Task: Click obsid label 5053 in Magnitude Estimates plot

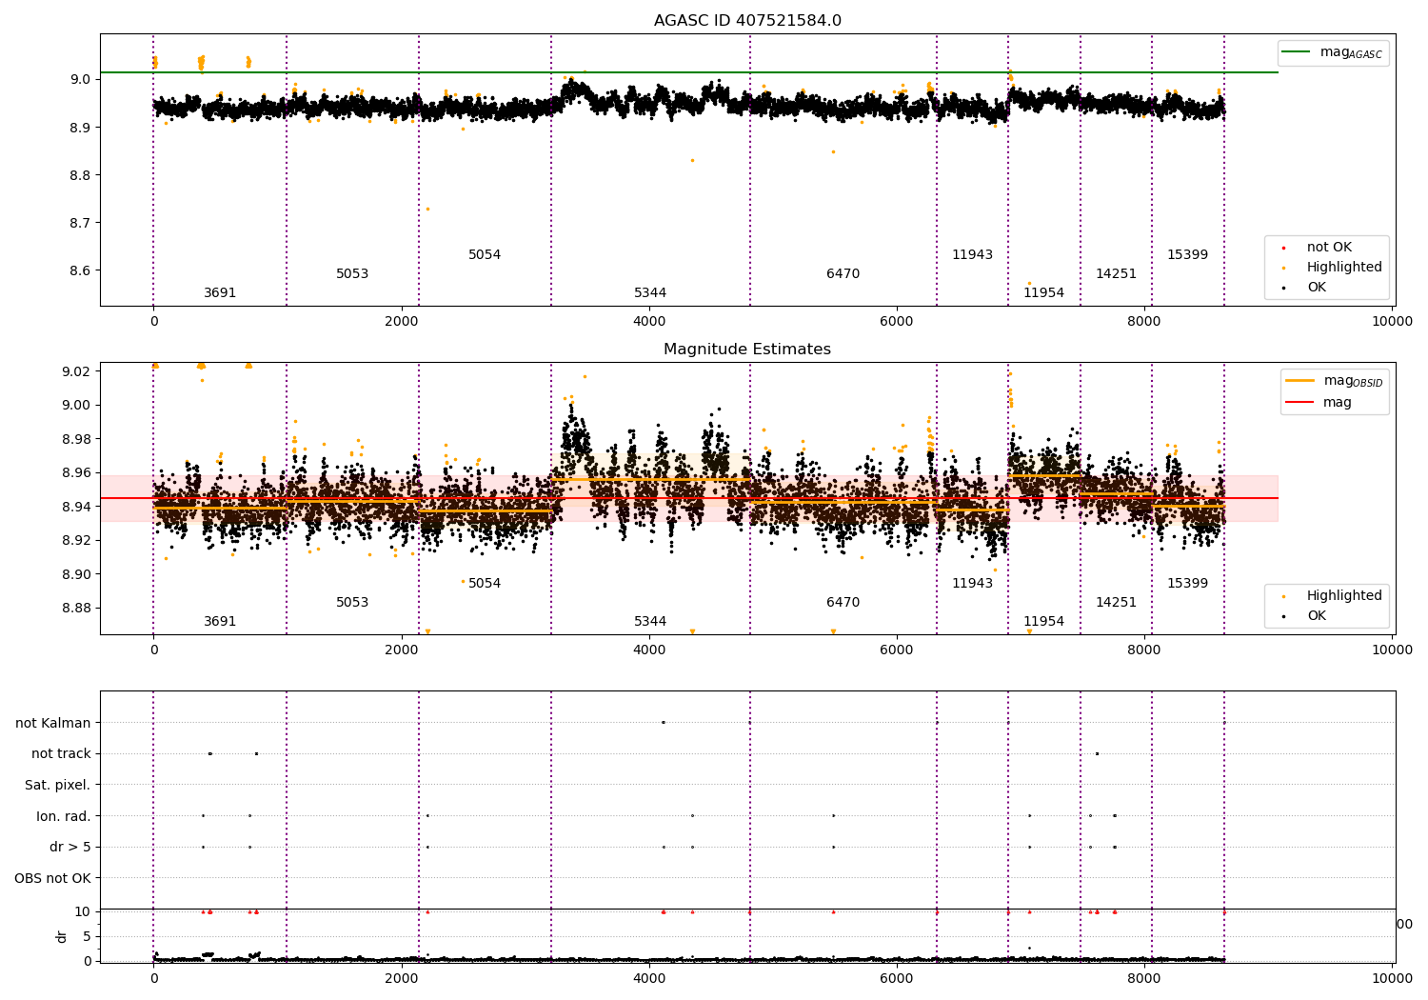Action: click(x=352, y=602)
